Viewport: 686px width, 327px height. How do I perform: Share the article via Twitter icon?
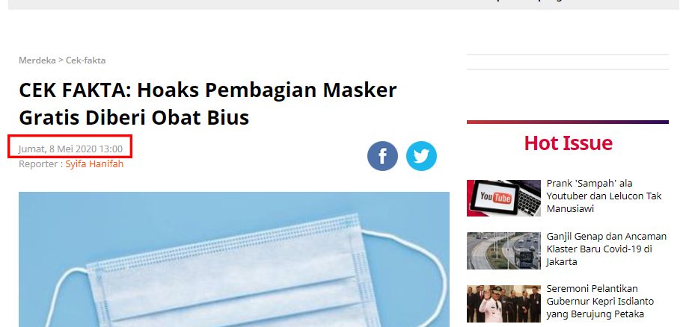coord(421,156)
